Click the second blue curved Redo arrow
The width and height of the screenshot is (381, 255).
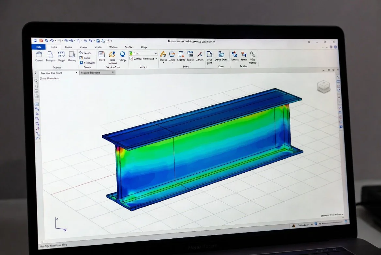click(52, 41)
